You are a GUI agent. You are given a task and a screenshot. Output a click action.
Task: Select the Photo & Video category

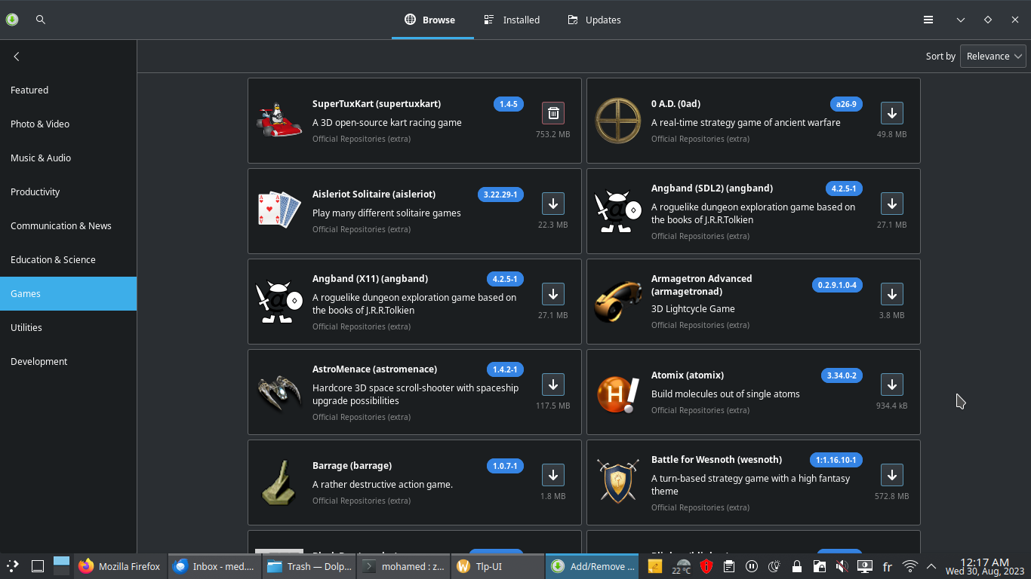[68, 124]
